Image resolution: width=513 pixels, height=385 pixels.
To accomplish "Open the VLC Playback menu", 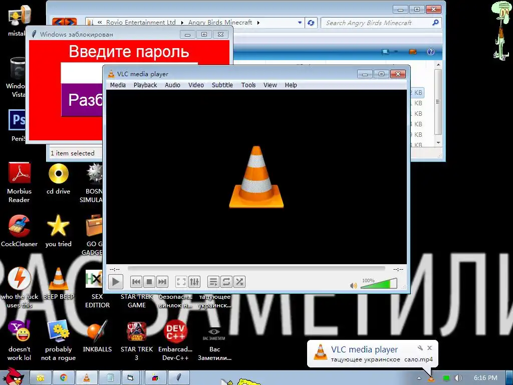I will click(145, 85).
